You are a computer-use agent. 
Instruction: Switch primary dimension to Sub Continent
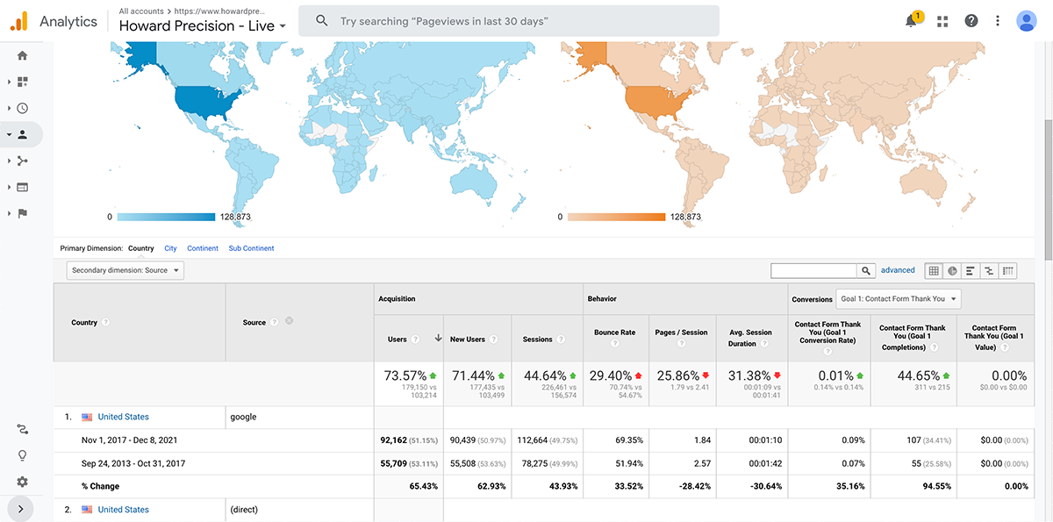pyautogui.click(x=251, y=248)
